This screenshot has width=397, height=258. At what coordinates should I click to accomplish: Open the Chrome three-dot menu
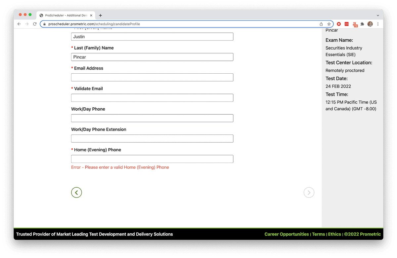[x=378, y=24]
